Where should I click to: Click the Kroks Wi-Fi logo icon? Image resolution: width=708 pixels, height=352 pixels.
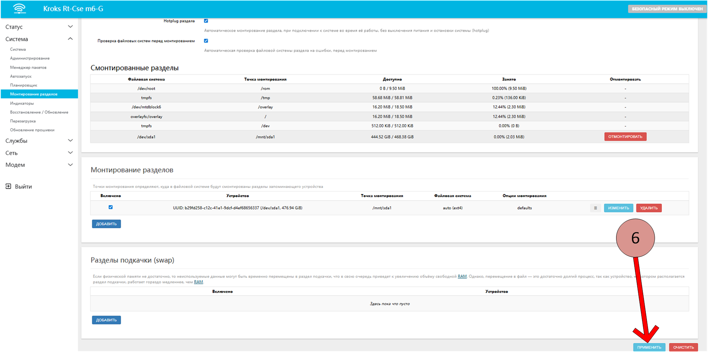tap(19, 9)
